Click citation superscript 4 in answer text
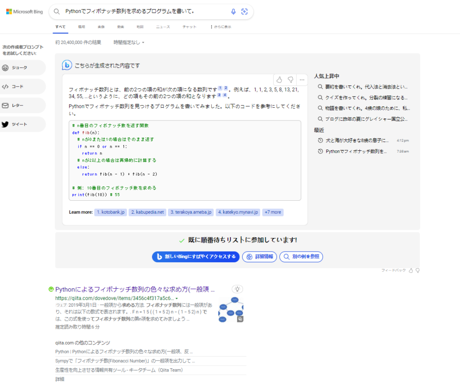Image resolution: width=460 pixels, height=388 pixels. pyautogui.click(x=225, y=95)
